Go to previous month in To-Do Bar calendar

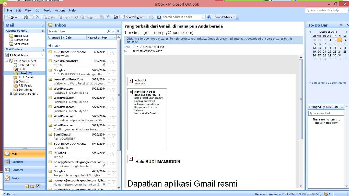click(x=310, y=32)
